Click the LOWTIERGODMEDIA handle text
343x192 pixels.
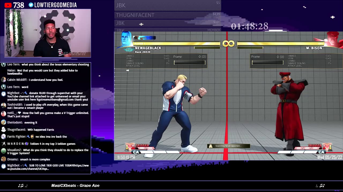(56, 5)
